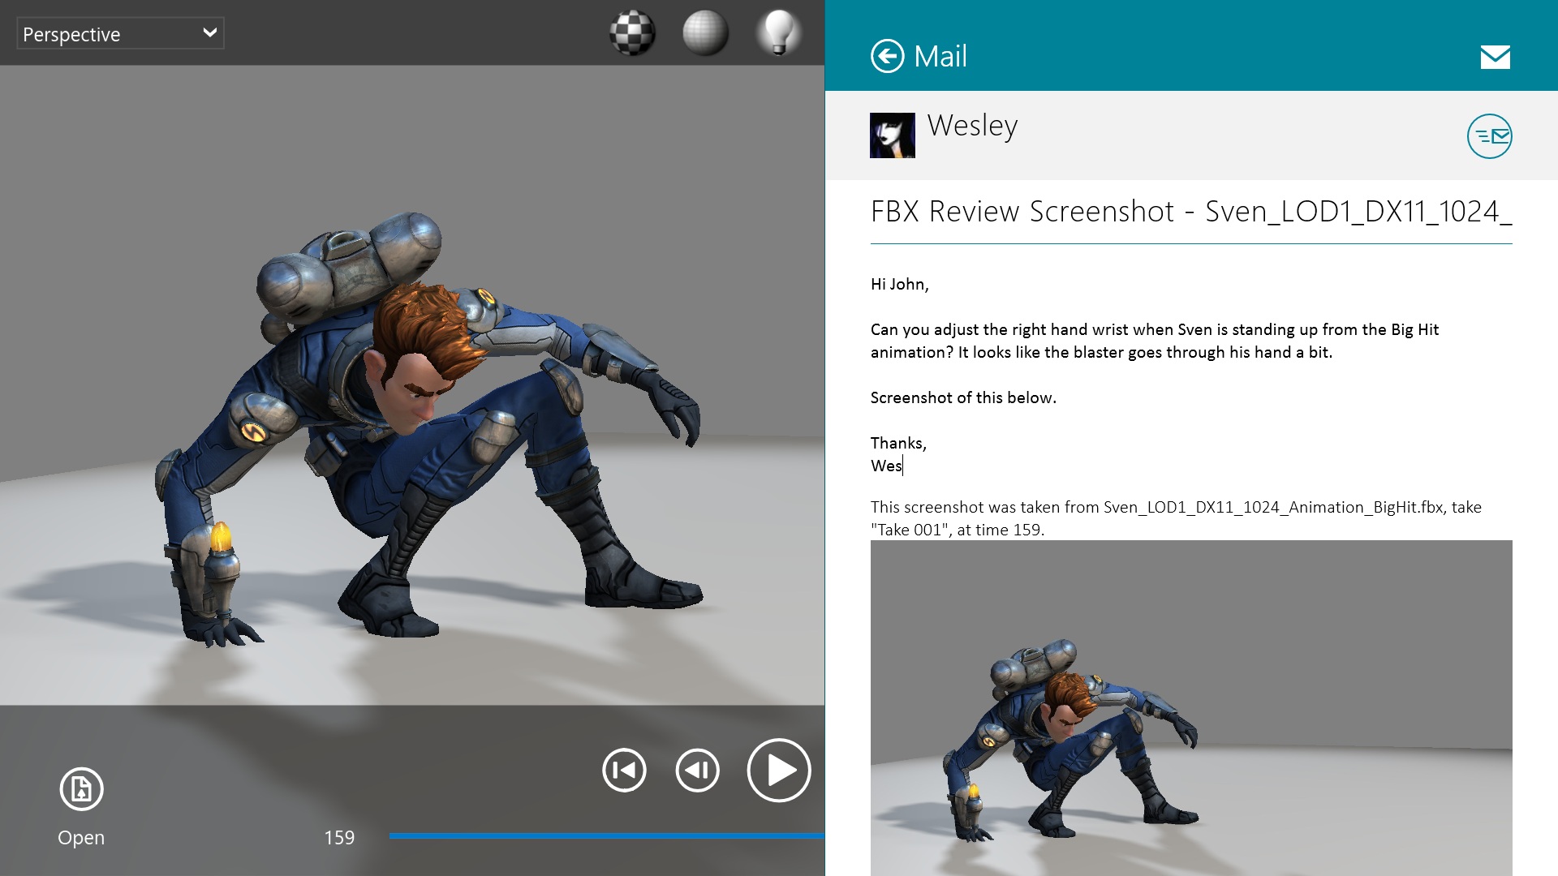Open the Perspective camera dropdown
Image resolution: width=1558 pixels, height=876 pixels.
point(120,33)
